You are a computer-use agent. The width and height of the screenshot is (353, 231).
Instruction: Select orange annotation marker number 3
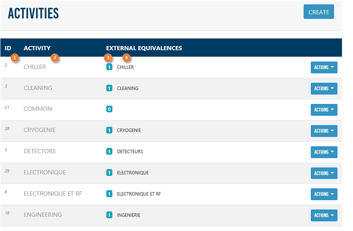point(108,58)
